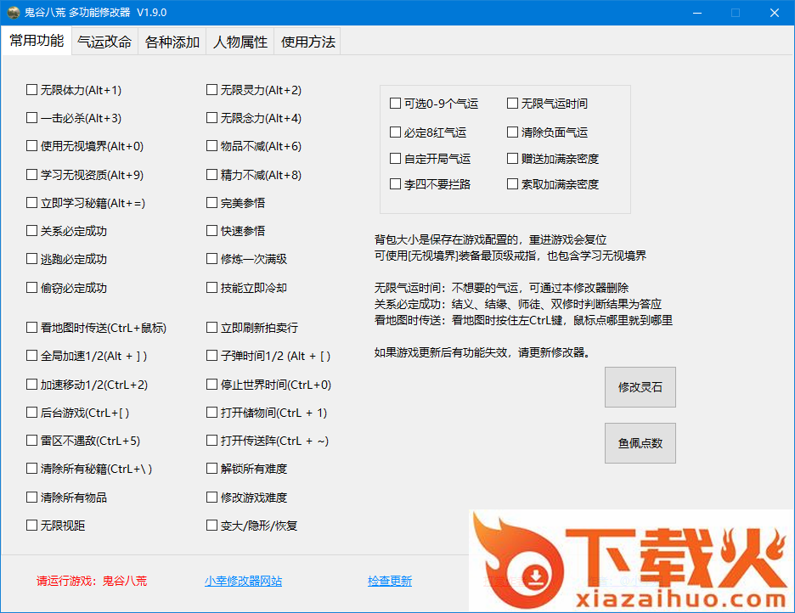This screenshot has height=613, width=795.
Task: Select the 常用功能 tab
Action: point(37,41)
